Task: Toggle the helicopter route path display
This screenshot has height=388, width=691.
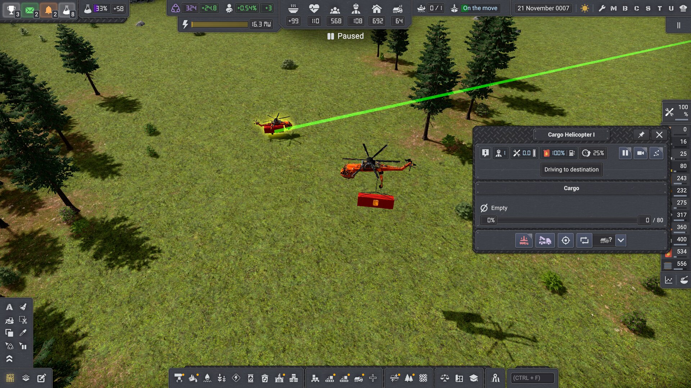Action: click(x=656, y=153)
